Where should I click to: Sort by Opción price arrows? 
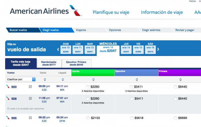(93, 80)
